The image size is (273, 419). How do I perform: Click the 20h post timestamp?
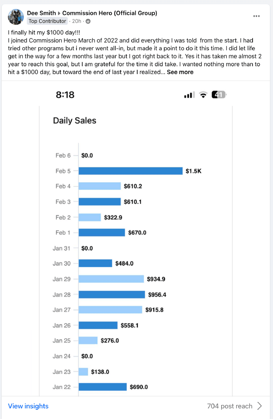[x=76, y=21]
